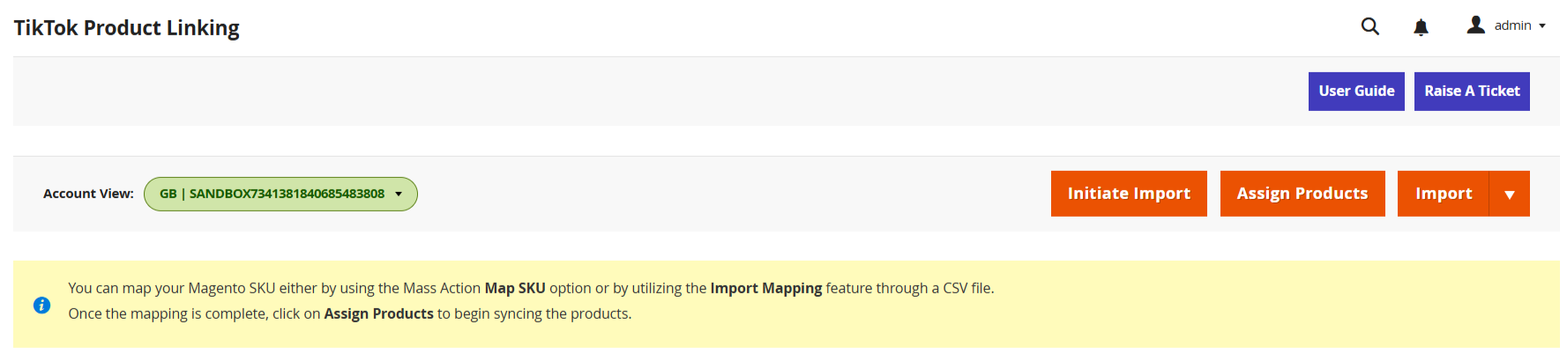Click the search magnifier icon
Screen dimensions: 1567x354
coord(1369,26)
